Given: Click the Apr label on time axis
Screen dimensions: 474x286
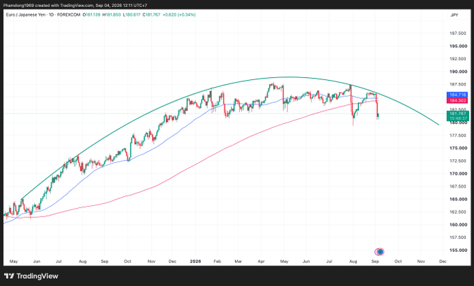Looking at the screenshot, I should click(261, 261).
